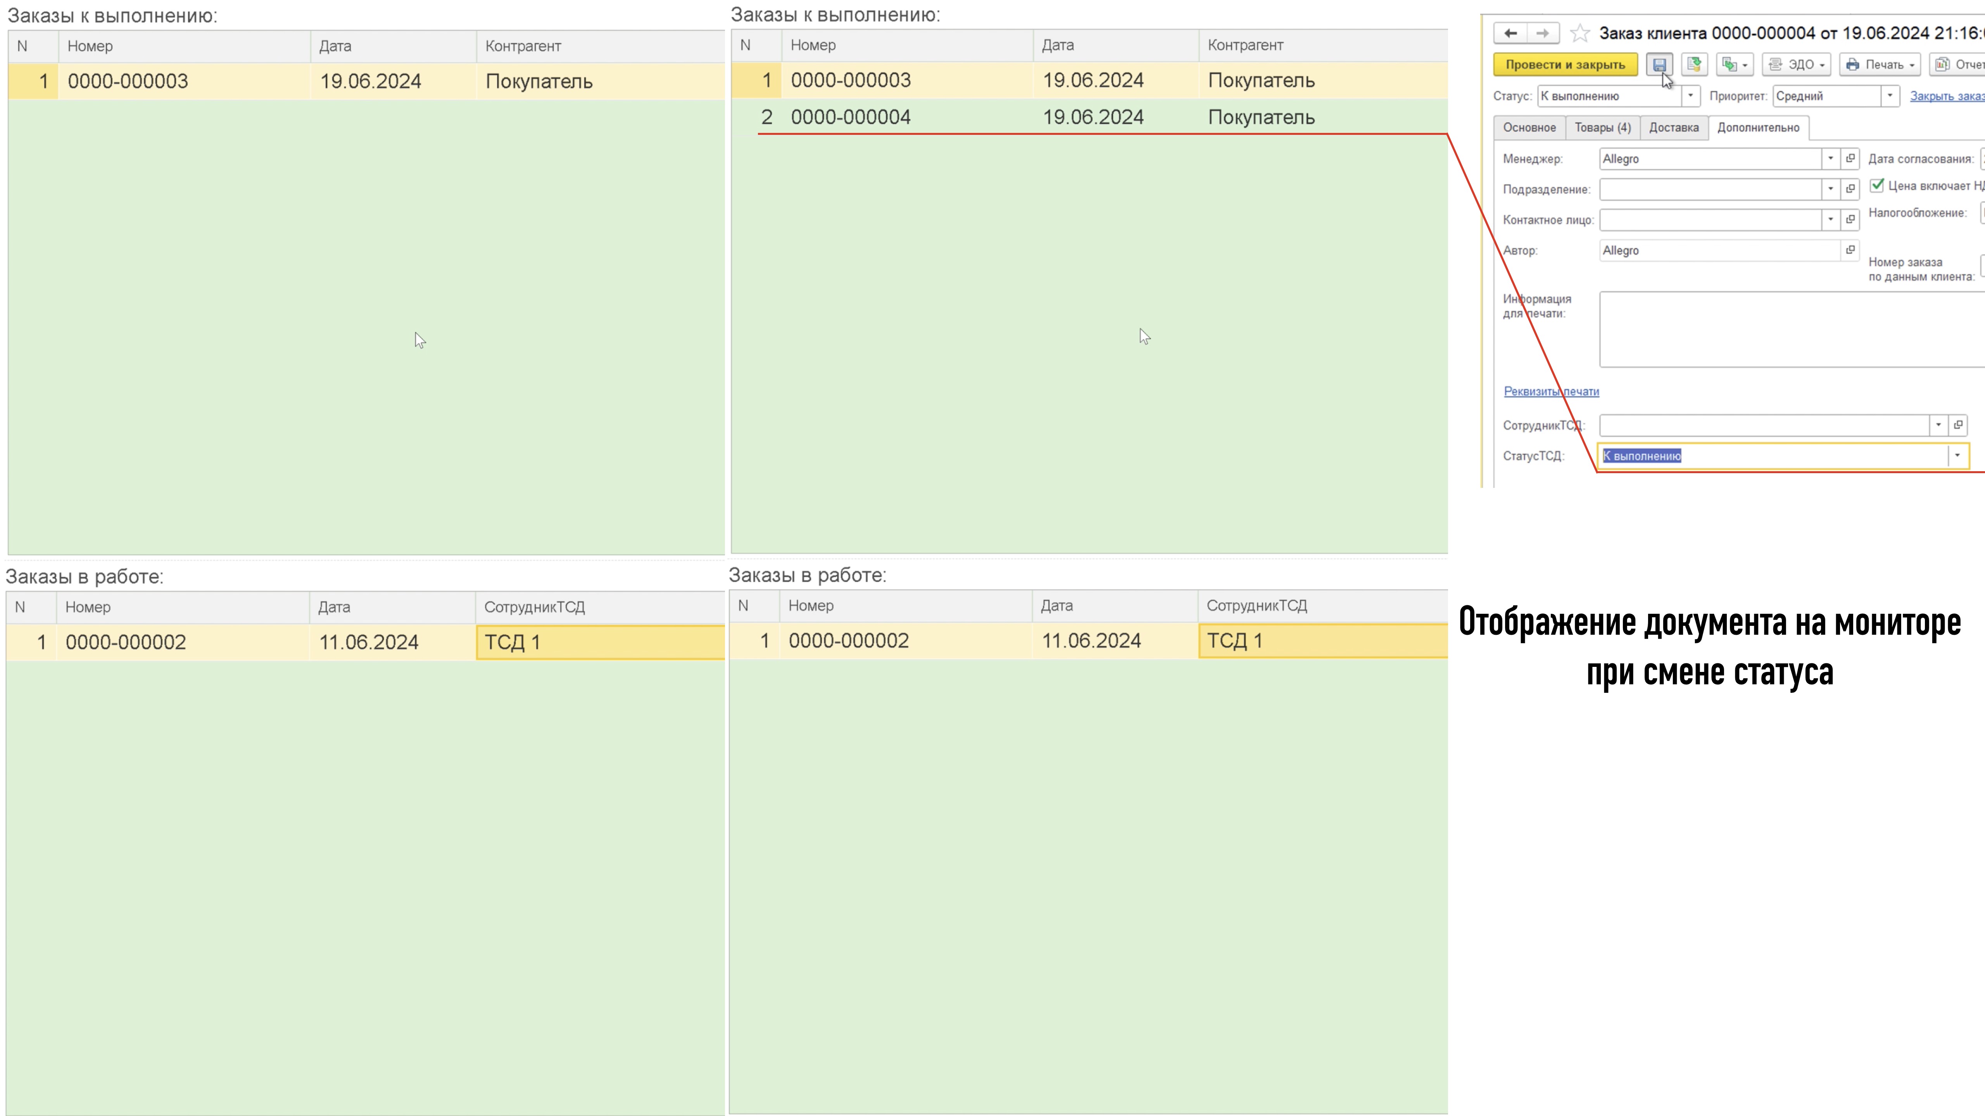Viewport: 1985px width, 1116px height.
Task: Click the Дата column header in the right top table
Action: (x=1115, y=45)
